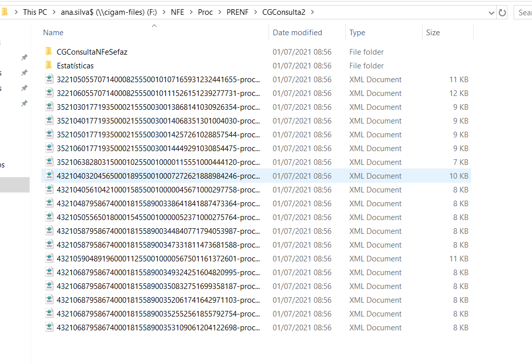Expand the chevron after ana.silva$ drive in path
This screenshot has height=364, width=532.
click(x=164, y=12)
